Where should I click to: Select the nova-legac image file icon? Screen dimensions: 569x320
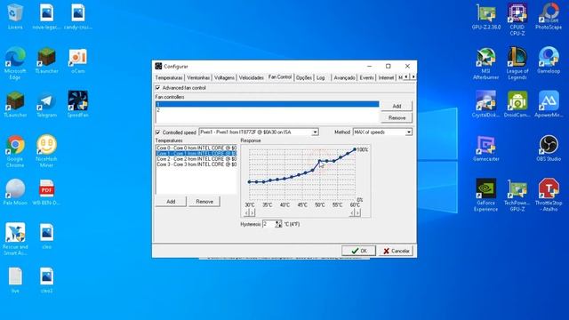click(46, 17)
